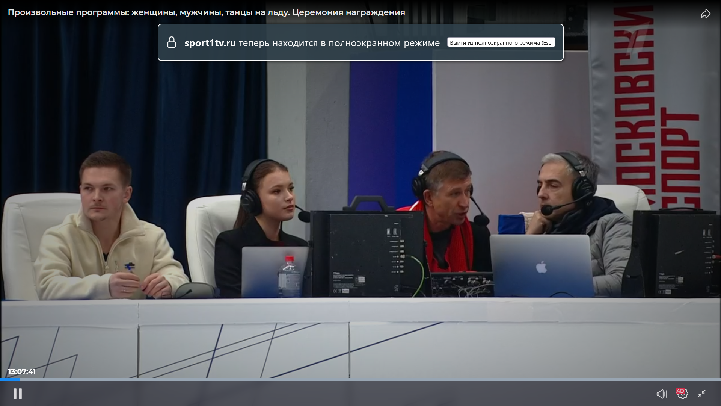Viewport: 721px width, 406px height.
Task: Click 'теперь находится в полноэкранном режиме' text
Action: (x=339, y=43)
